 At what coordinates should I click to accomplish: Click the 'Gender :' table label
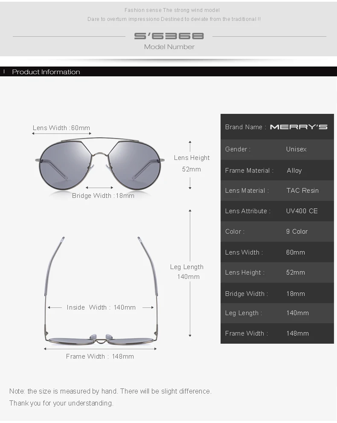(238, 149)
